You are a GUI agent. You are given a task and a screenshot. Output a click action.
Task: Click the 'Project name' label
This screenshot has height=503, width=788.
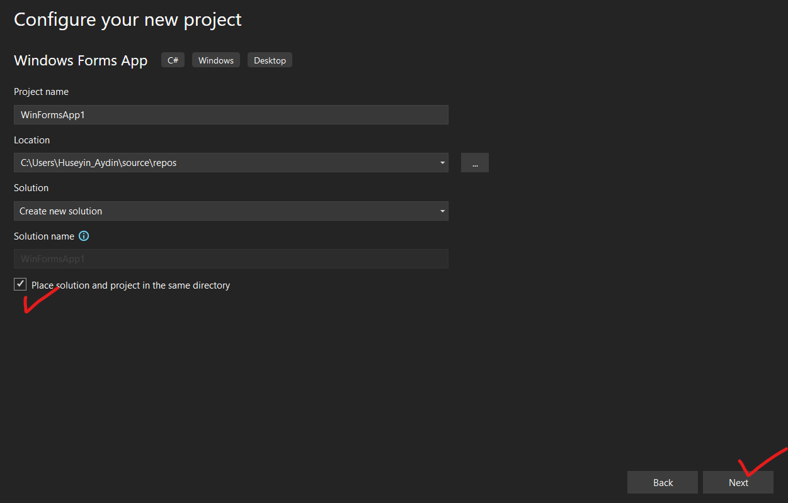[41, 92]
